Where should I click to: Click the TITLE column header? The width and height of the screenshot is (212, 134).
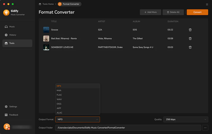pyautogui.click(x=54, y=21)
